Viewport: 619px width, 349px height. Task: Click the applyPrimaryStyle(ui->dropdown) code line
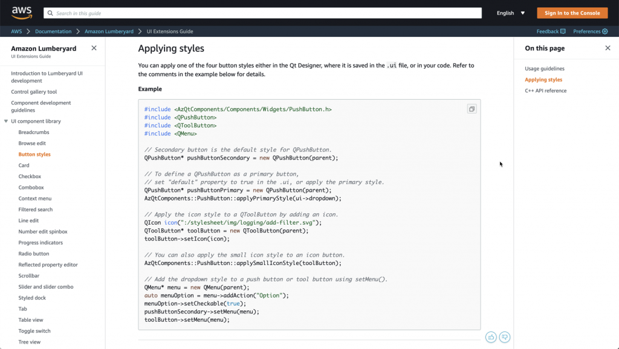pyautogui.click(x=243, y=199)
